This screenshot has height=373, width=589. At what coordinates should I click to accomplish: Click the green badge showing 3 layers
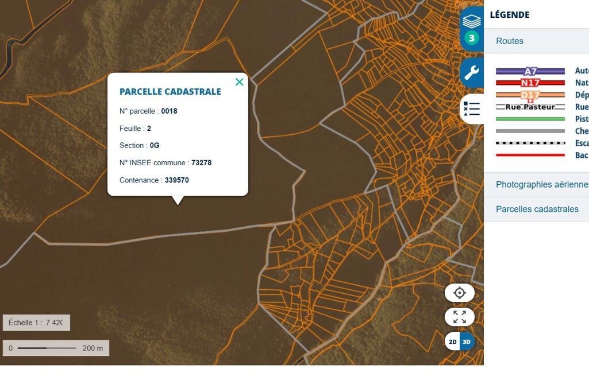click(472, 38)
